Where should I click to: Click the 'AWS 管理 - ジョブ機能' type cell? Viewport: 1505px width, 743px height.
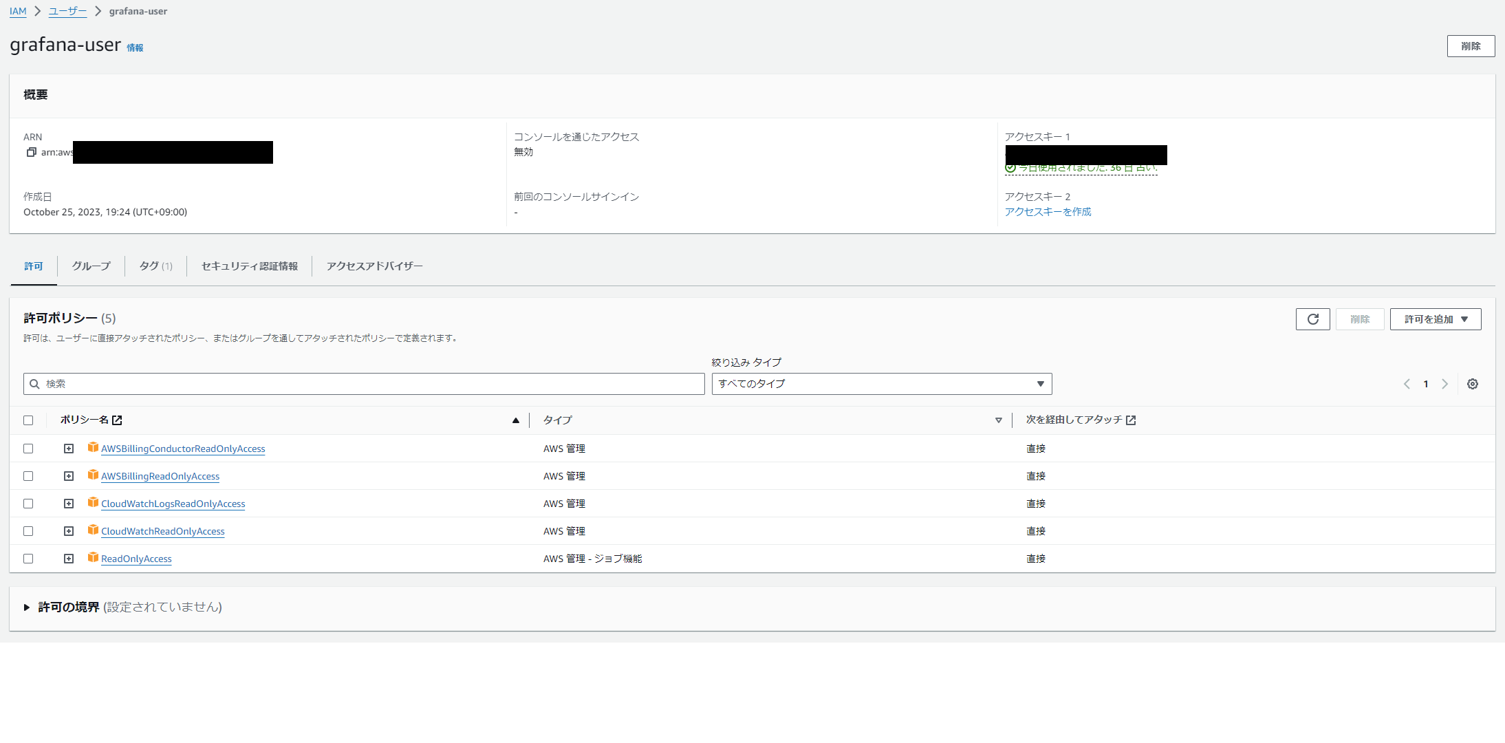click(x=592, y=559)
